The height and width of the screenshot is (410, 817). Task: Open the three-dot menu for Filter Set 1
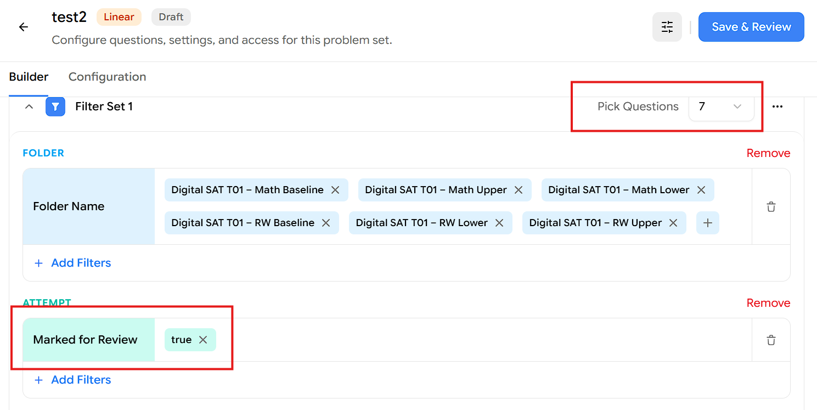coord(777,106)
